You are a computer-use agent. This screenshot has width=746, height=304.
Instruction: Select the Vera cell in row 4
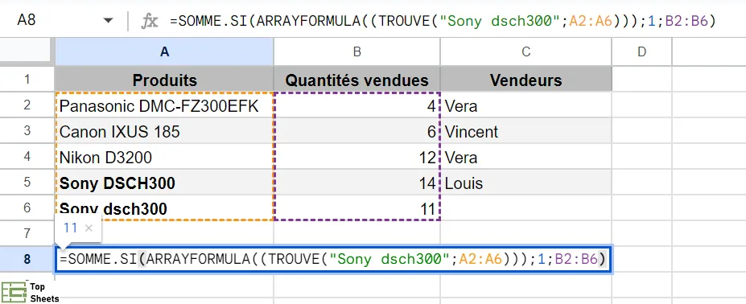[x=525, y=157]
